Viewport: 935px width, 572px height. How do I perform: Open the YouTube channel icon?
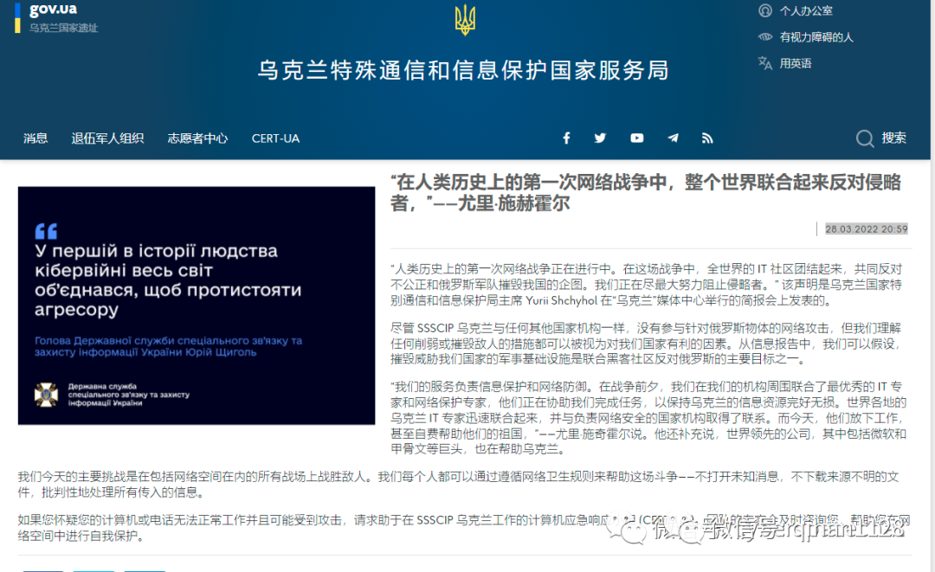click(x=637, y=138)
